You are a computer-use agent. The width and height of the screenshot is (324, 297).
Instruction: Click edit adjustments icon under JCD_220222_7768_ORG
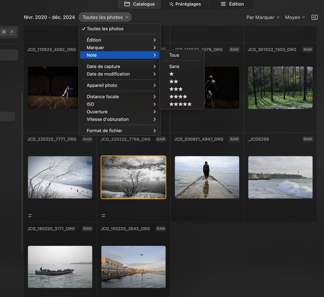click(x=103, y=216)
